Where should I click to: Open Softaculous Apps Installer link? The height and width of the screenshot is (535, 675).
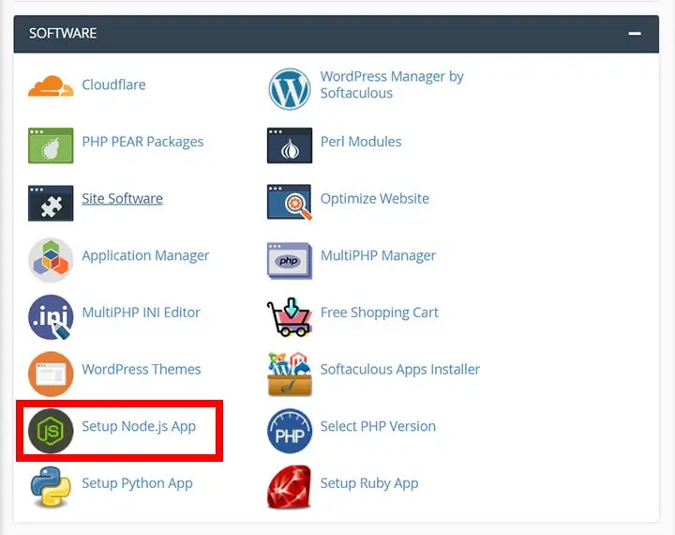click(400, 370)
